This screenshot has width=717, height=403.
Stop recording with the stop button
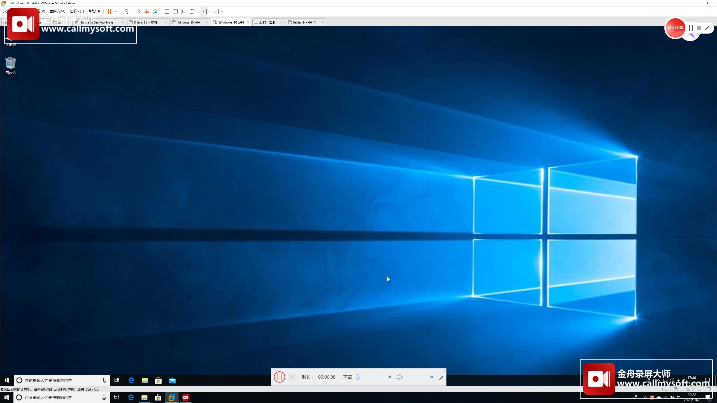coord(292,377)
